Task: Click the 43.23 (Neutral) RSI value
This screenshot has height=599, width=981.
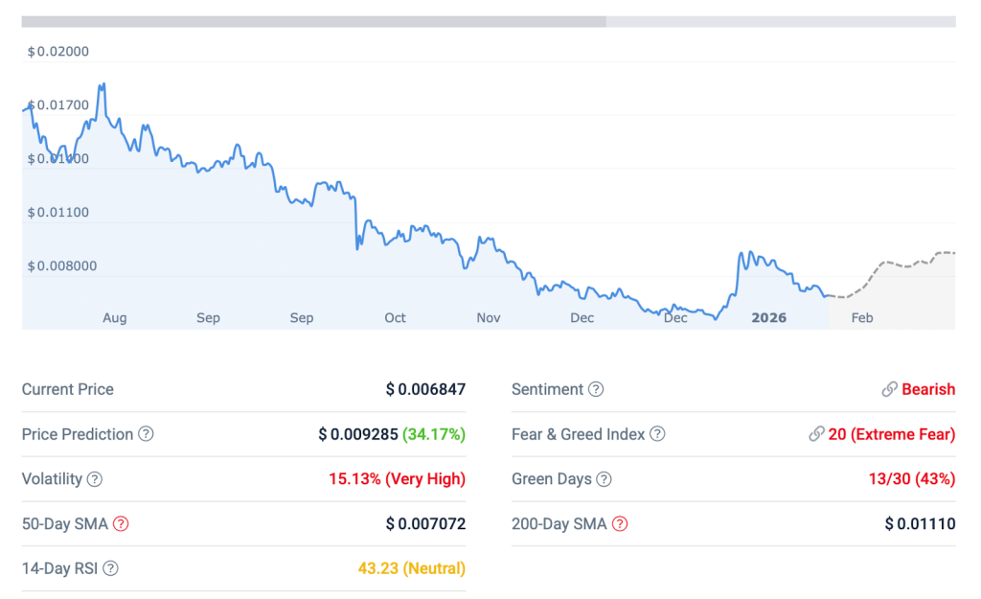Action: [411, 568]
